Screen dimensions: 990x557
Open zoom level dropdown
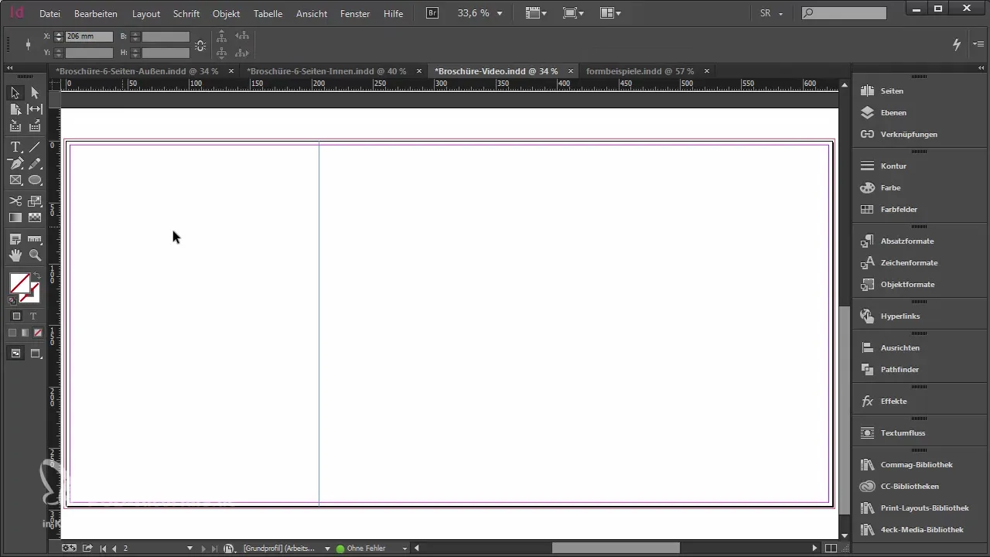[x=500, y=14]
